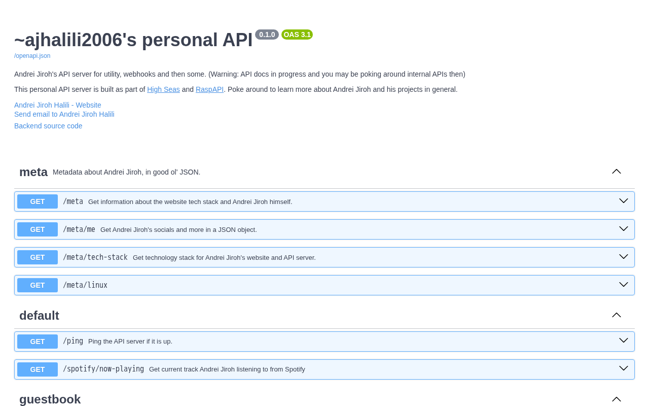The height and width of the screenshot is (406, 649).
Task: Expand the /meta endpoint arrow
Action: (624, 201)
